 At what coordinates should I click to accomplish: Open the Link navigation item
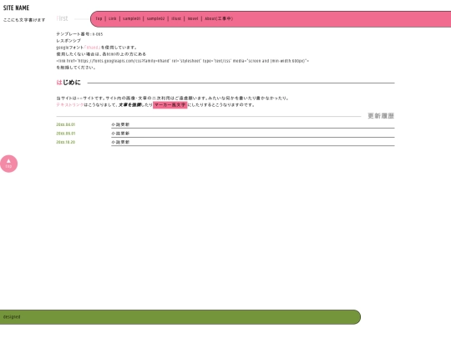click(x=113, y=18)
